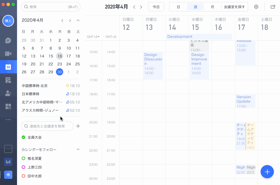Click the 2020年4月 main header title
The width and height of the screenshot is (280, 185).
pos(117,7)
